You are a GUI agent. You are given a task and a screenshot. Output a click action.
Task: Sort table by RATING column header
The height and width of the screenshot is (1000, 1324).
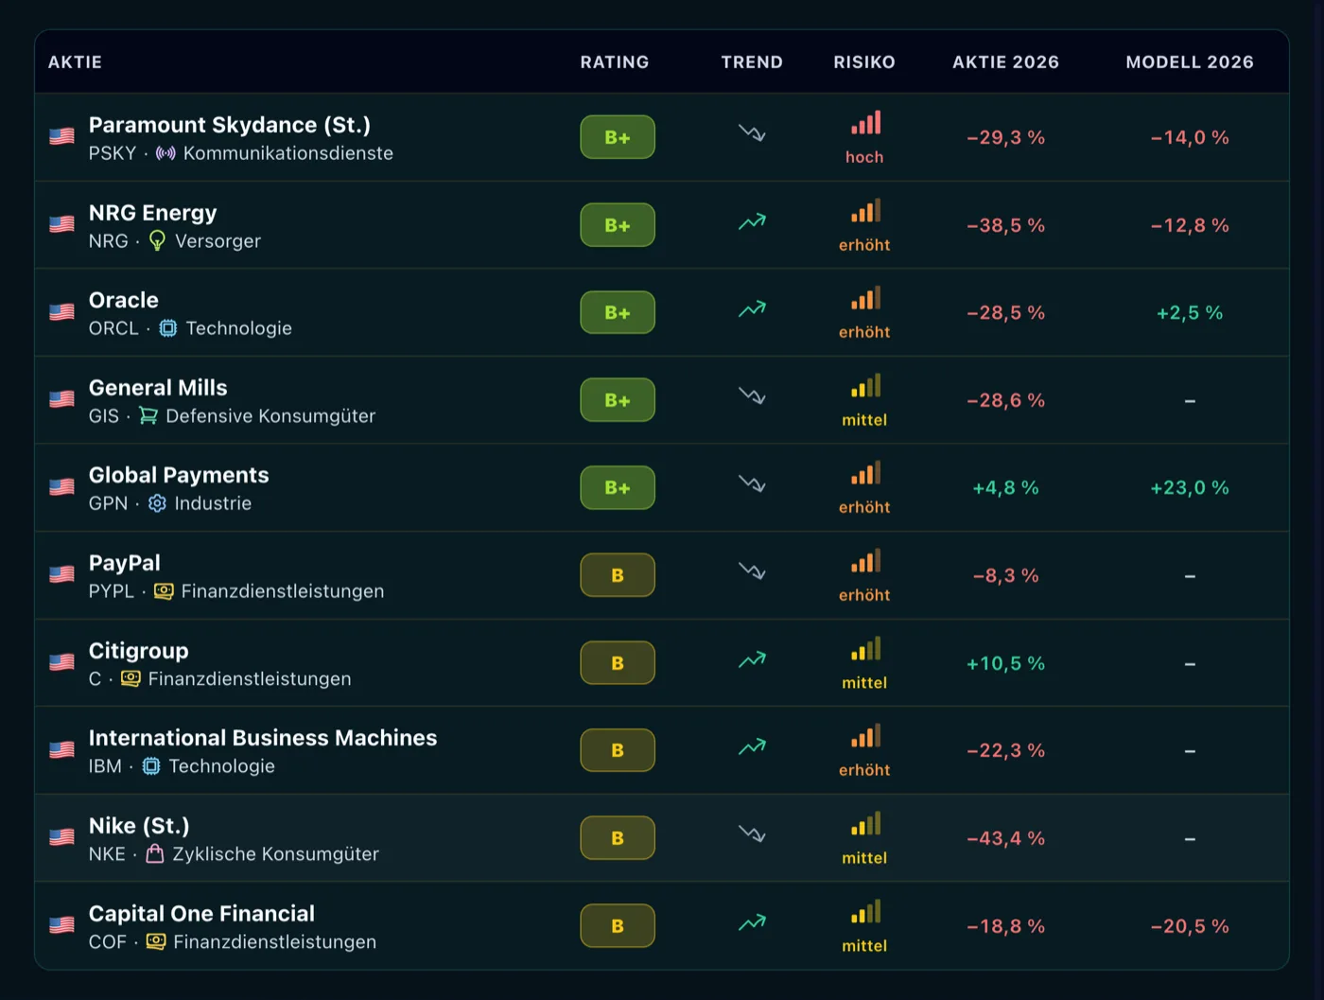click(615, 62)
